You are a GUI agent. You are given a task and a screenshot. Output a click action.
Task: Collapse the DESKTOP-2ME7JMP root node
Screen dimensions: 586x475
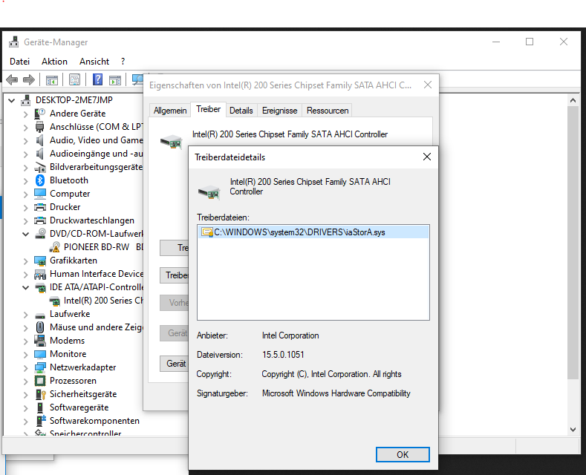tap(12, 100)
